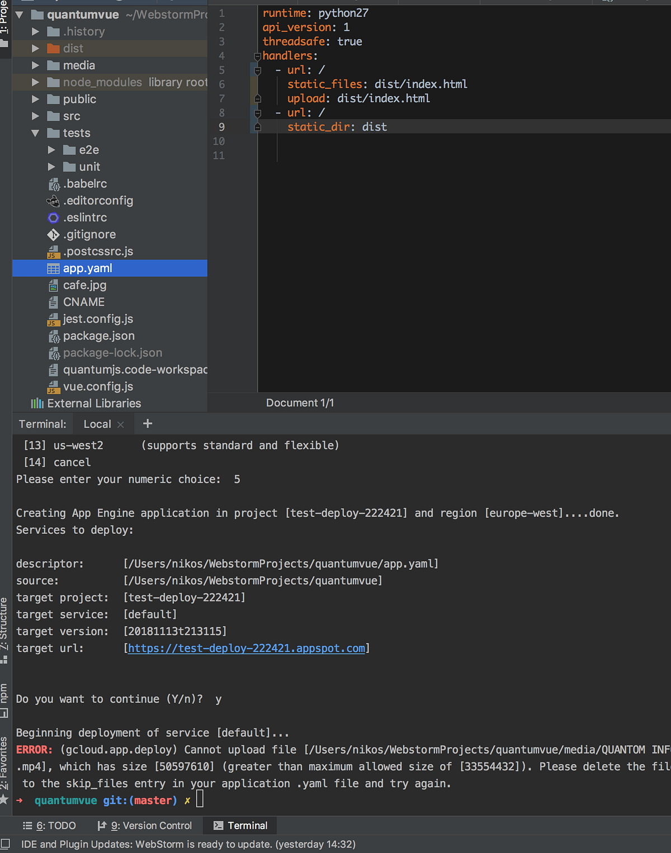Click the .eslintrc config icon
This screenshot has width=671, height=853.
point(53,217)
